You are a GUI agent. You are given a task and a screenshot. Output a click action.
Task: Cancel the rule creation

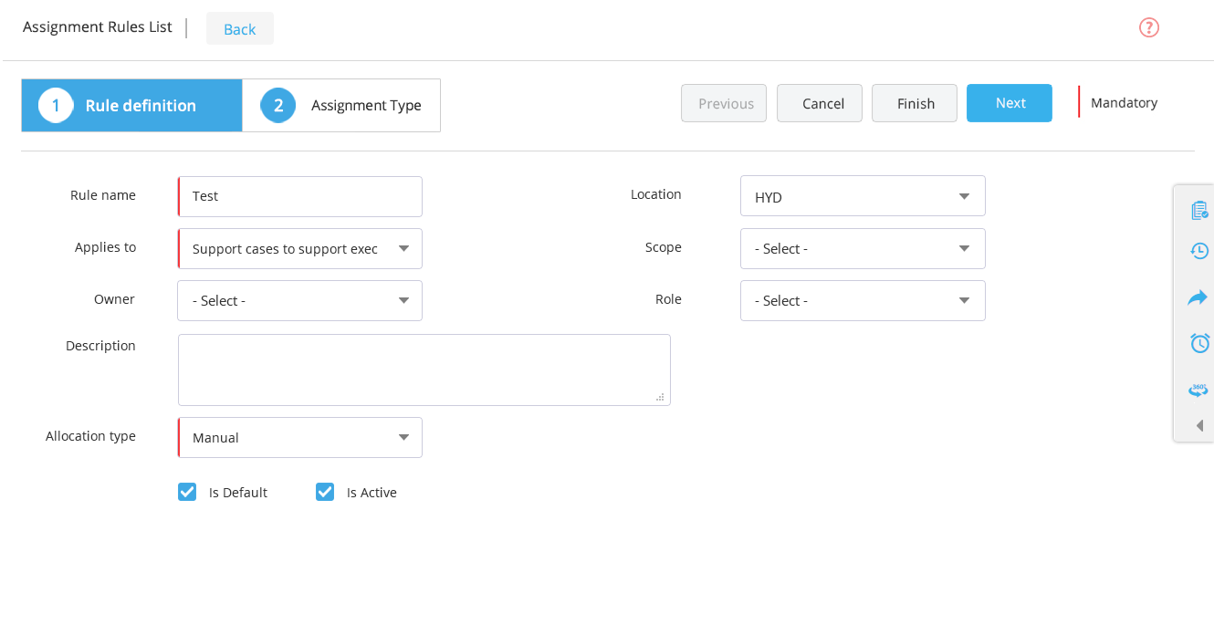[819, 103]
